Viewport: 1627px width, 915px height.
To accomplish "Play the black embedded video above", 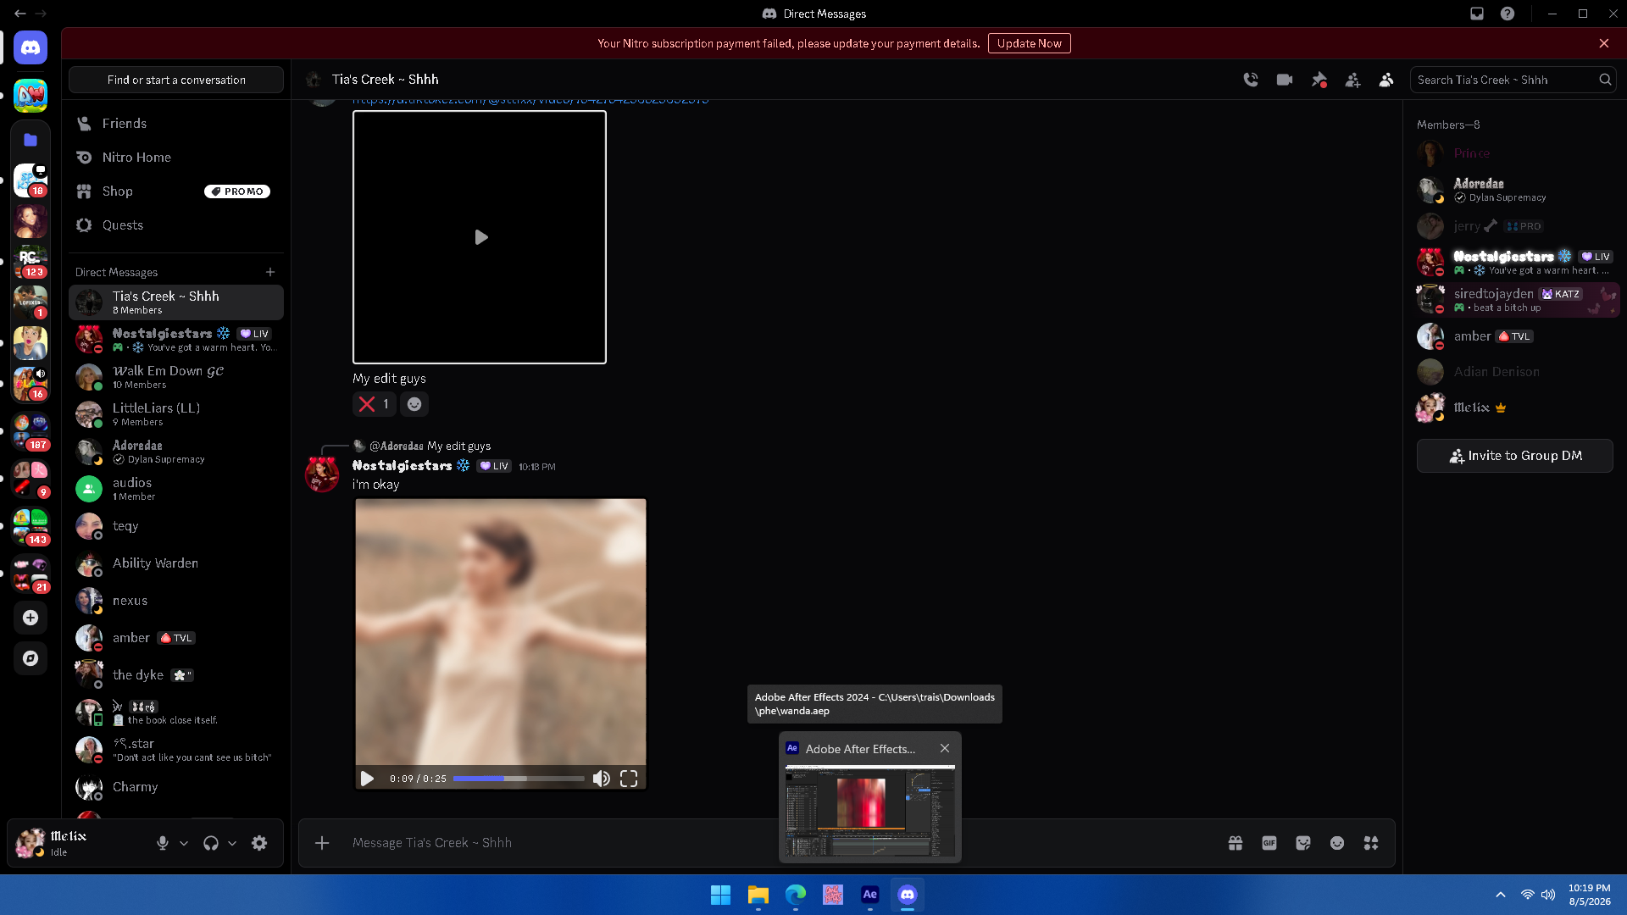I will tap(480, 237).
